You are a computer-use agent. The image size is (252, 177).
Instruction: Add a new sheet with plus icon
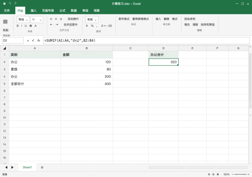coord(42,168)
